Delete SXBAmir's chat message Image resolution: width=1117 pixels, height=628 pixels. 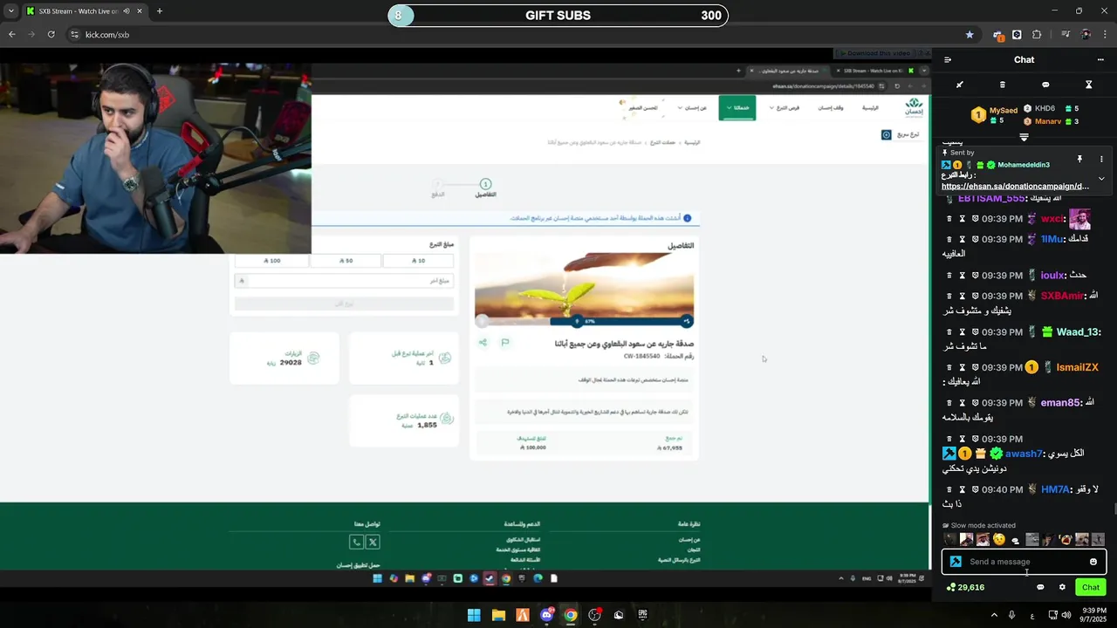pyautogui.click(x=949, y=296)
